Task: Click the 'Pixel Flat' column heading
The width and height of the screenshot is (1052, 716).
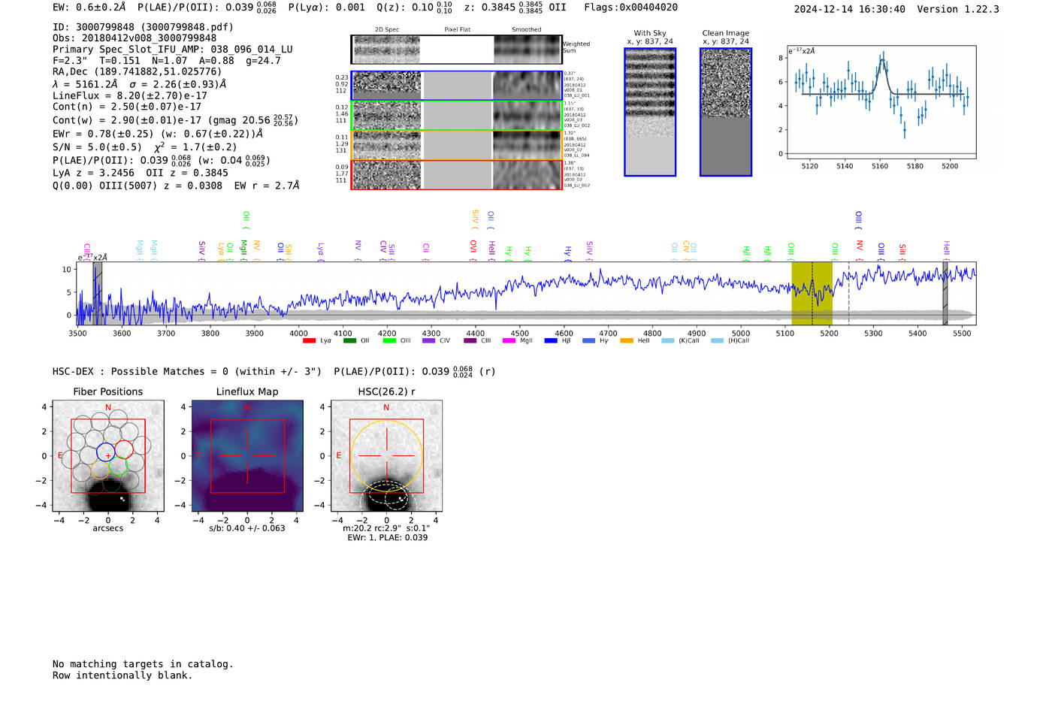Action: point(458,30)
